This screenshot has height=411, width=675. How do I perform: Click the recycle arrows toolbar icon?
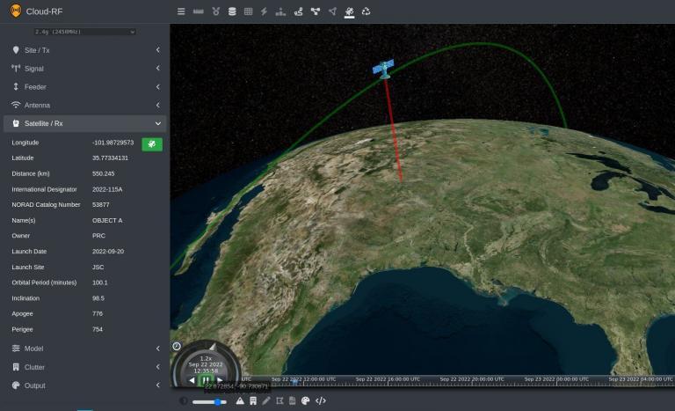tap(366, 11)
